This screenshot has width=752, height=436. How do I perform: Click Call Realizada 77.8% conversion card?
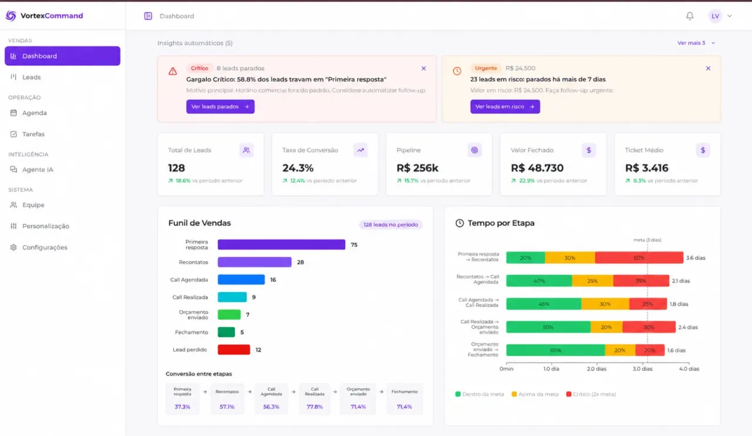315,399
